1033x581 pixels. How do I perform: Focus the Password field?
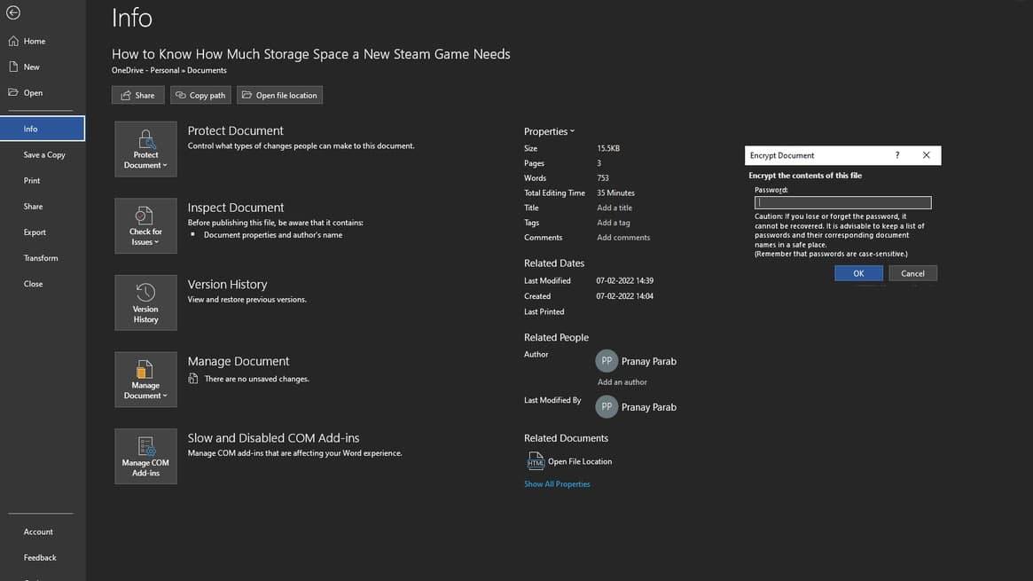(x=842, y=203)
